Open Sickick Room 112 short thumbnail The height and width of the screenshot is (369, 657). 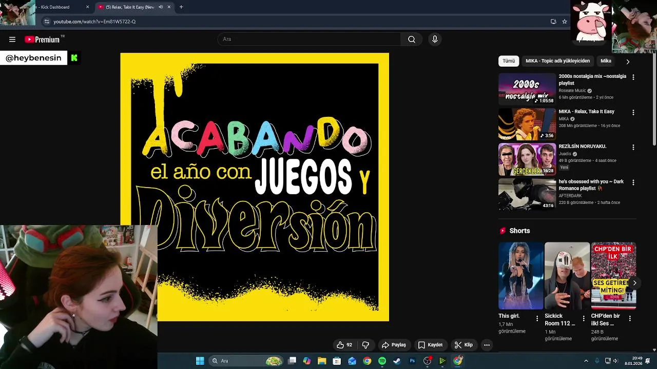(x=567, y=276)
